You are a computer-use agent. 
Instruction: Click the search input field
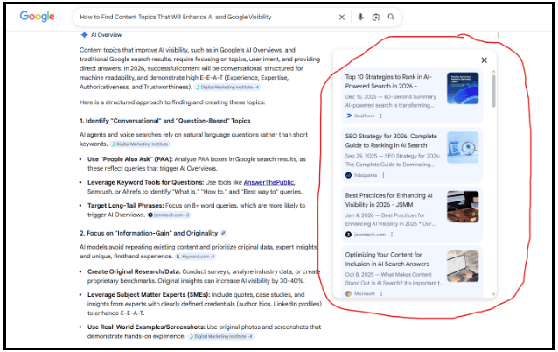point(206,18)
